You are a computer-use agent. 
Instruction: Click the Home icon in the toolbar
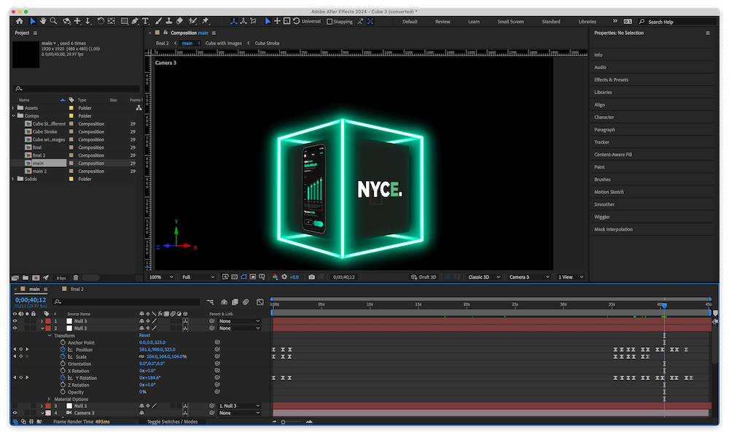[x=20, y=21]
